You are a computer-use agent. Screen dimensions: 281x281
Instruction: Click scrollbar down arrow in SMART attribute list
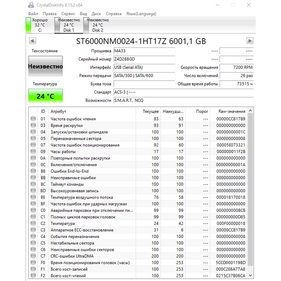tap(251, 275)
